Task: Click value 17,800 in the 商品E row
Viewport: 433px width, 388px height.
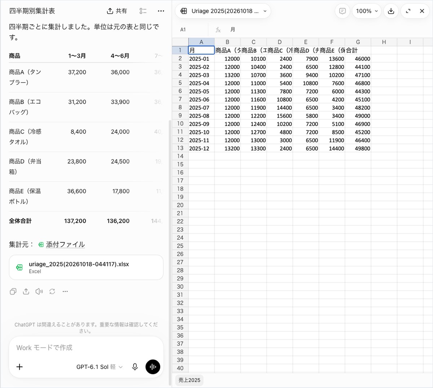Action: tap(121, 191)
